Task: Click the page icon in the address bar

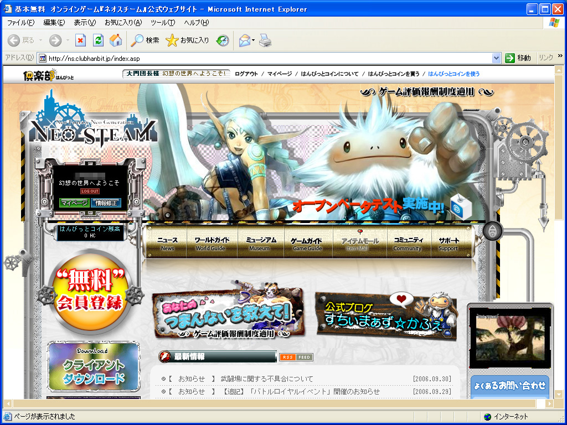Action: click(42, 58)
